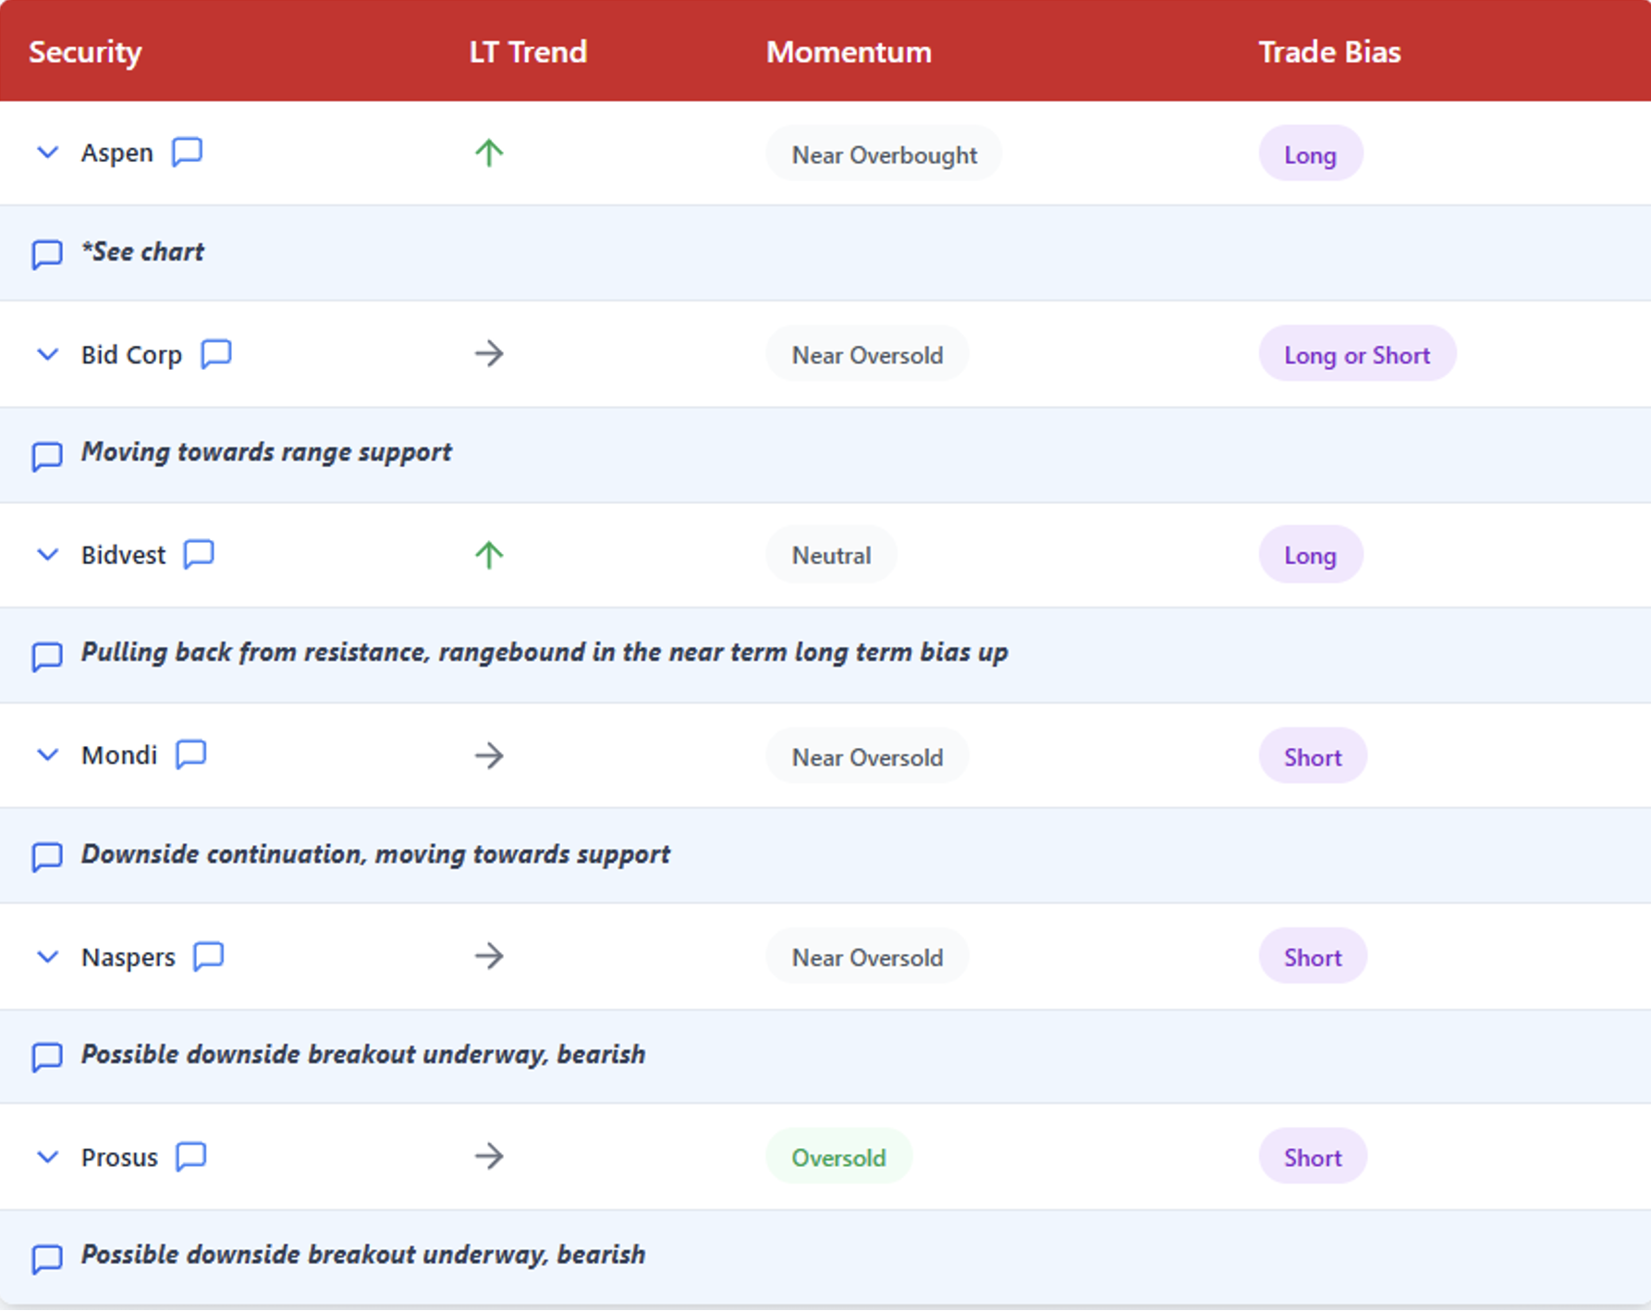The width and height of the screenshot is (1651, 1311).
Task: Click the sideways trend arrow for Prosus
Action: [x=489, y=1157]
